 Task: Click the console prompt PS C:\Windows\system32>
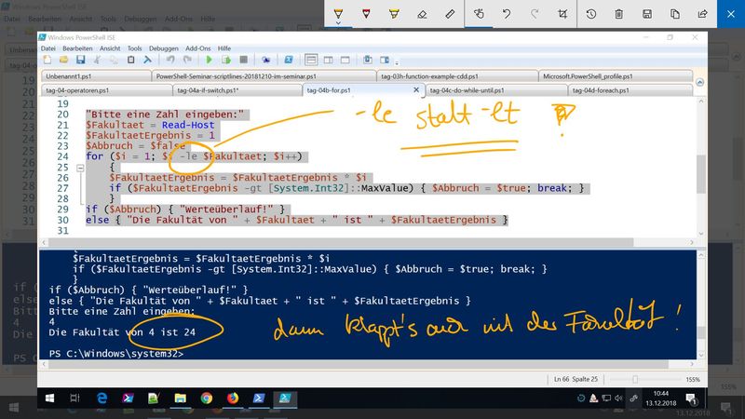coord(115,354)
